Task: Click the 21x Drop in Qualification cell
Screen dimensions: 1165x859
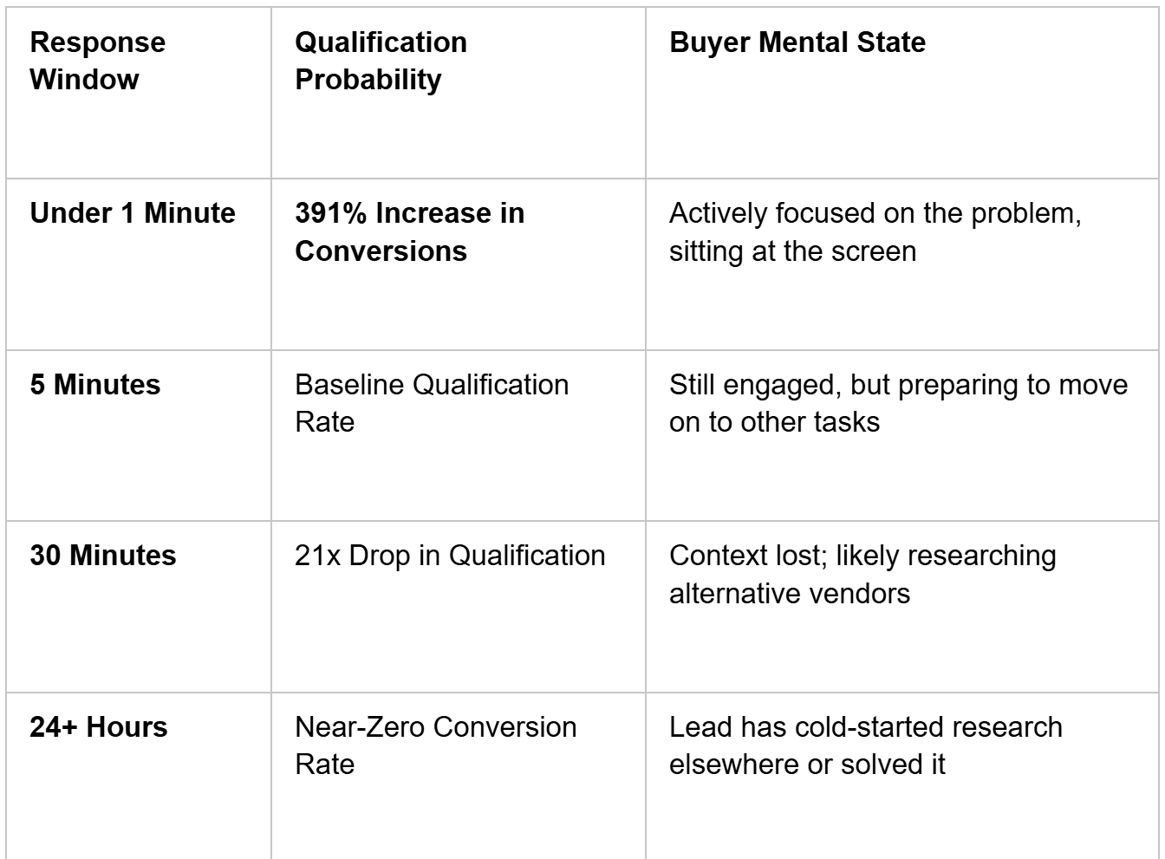Action: pyautogui.click(x=450, y=556)
